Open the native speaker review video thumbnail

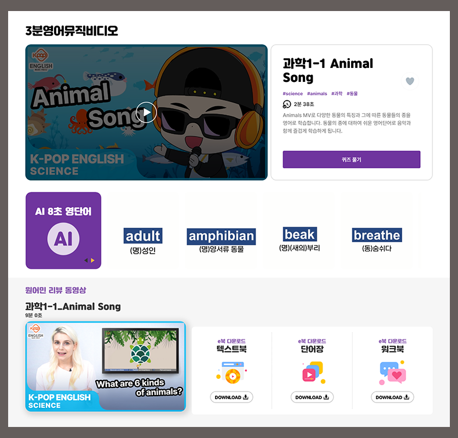point(105,366)
